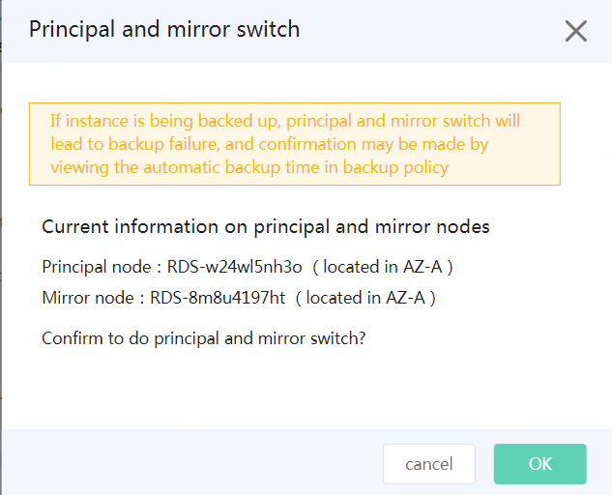Select the orange backup failure warning banner
The height and width of the screenshot is (495, 612).
[x=295, y=144]
